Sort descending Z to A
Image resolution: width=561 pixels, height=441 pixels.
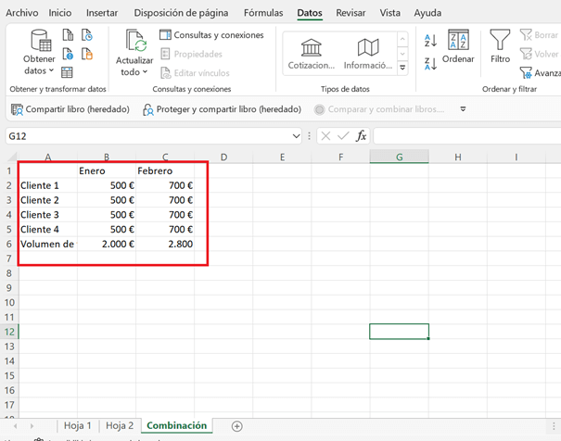[x=430, y=64]
